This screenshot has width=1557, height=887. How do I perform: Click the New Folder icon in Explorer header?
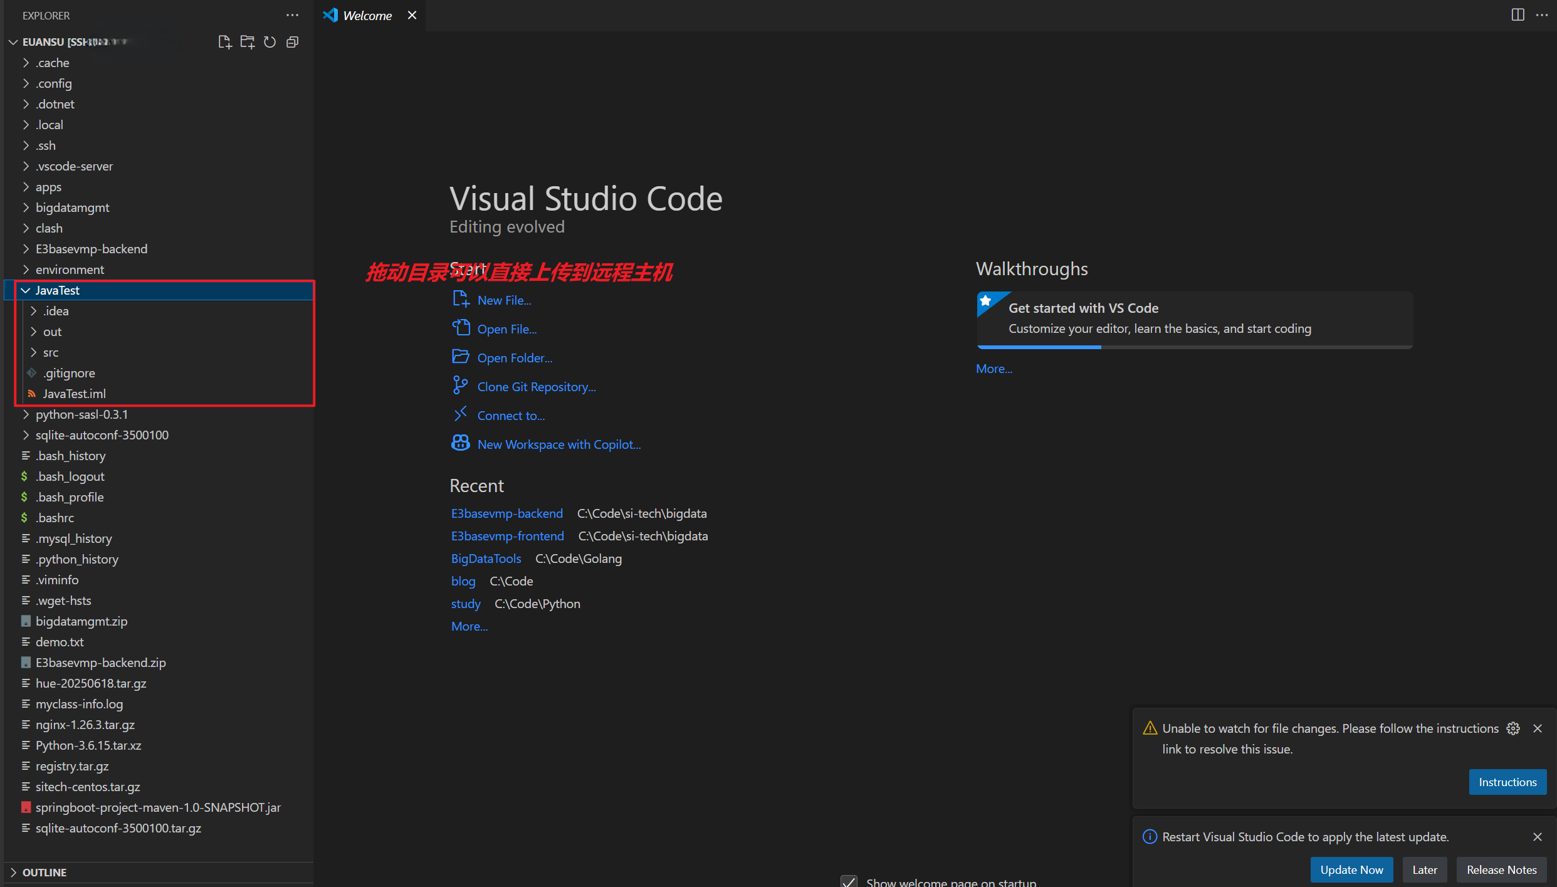point(247,42)
